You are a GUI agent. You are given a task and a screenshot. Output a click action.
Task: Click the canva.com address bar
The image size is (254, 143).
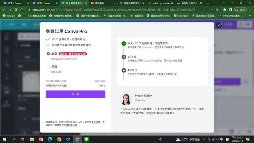click(x=113, y=10)
